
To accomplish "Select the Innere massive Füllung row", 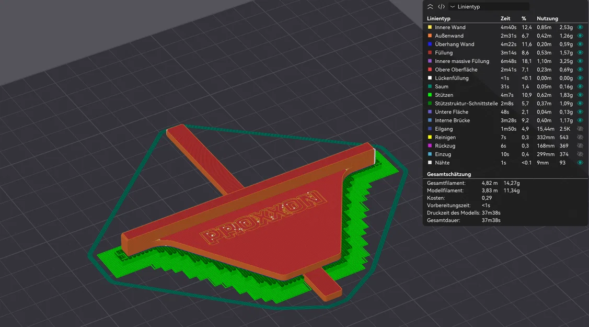I will tap(505, 61).
